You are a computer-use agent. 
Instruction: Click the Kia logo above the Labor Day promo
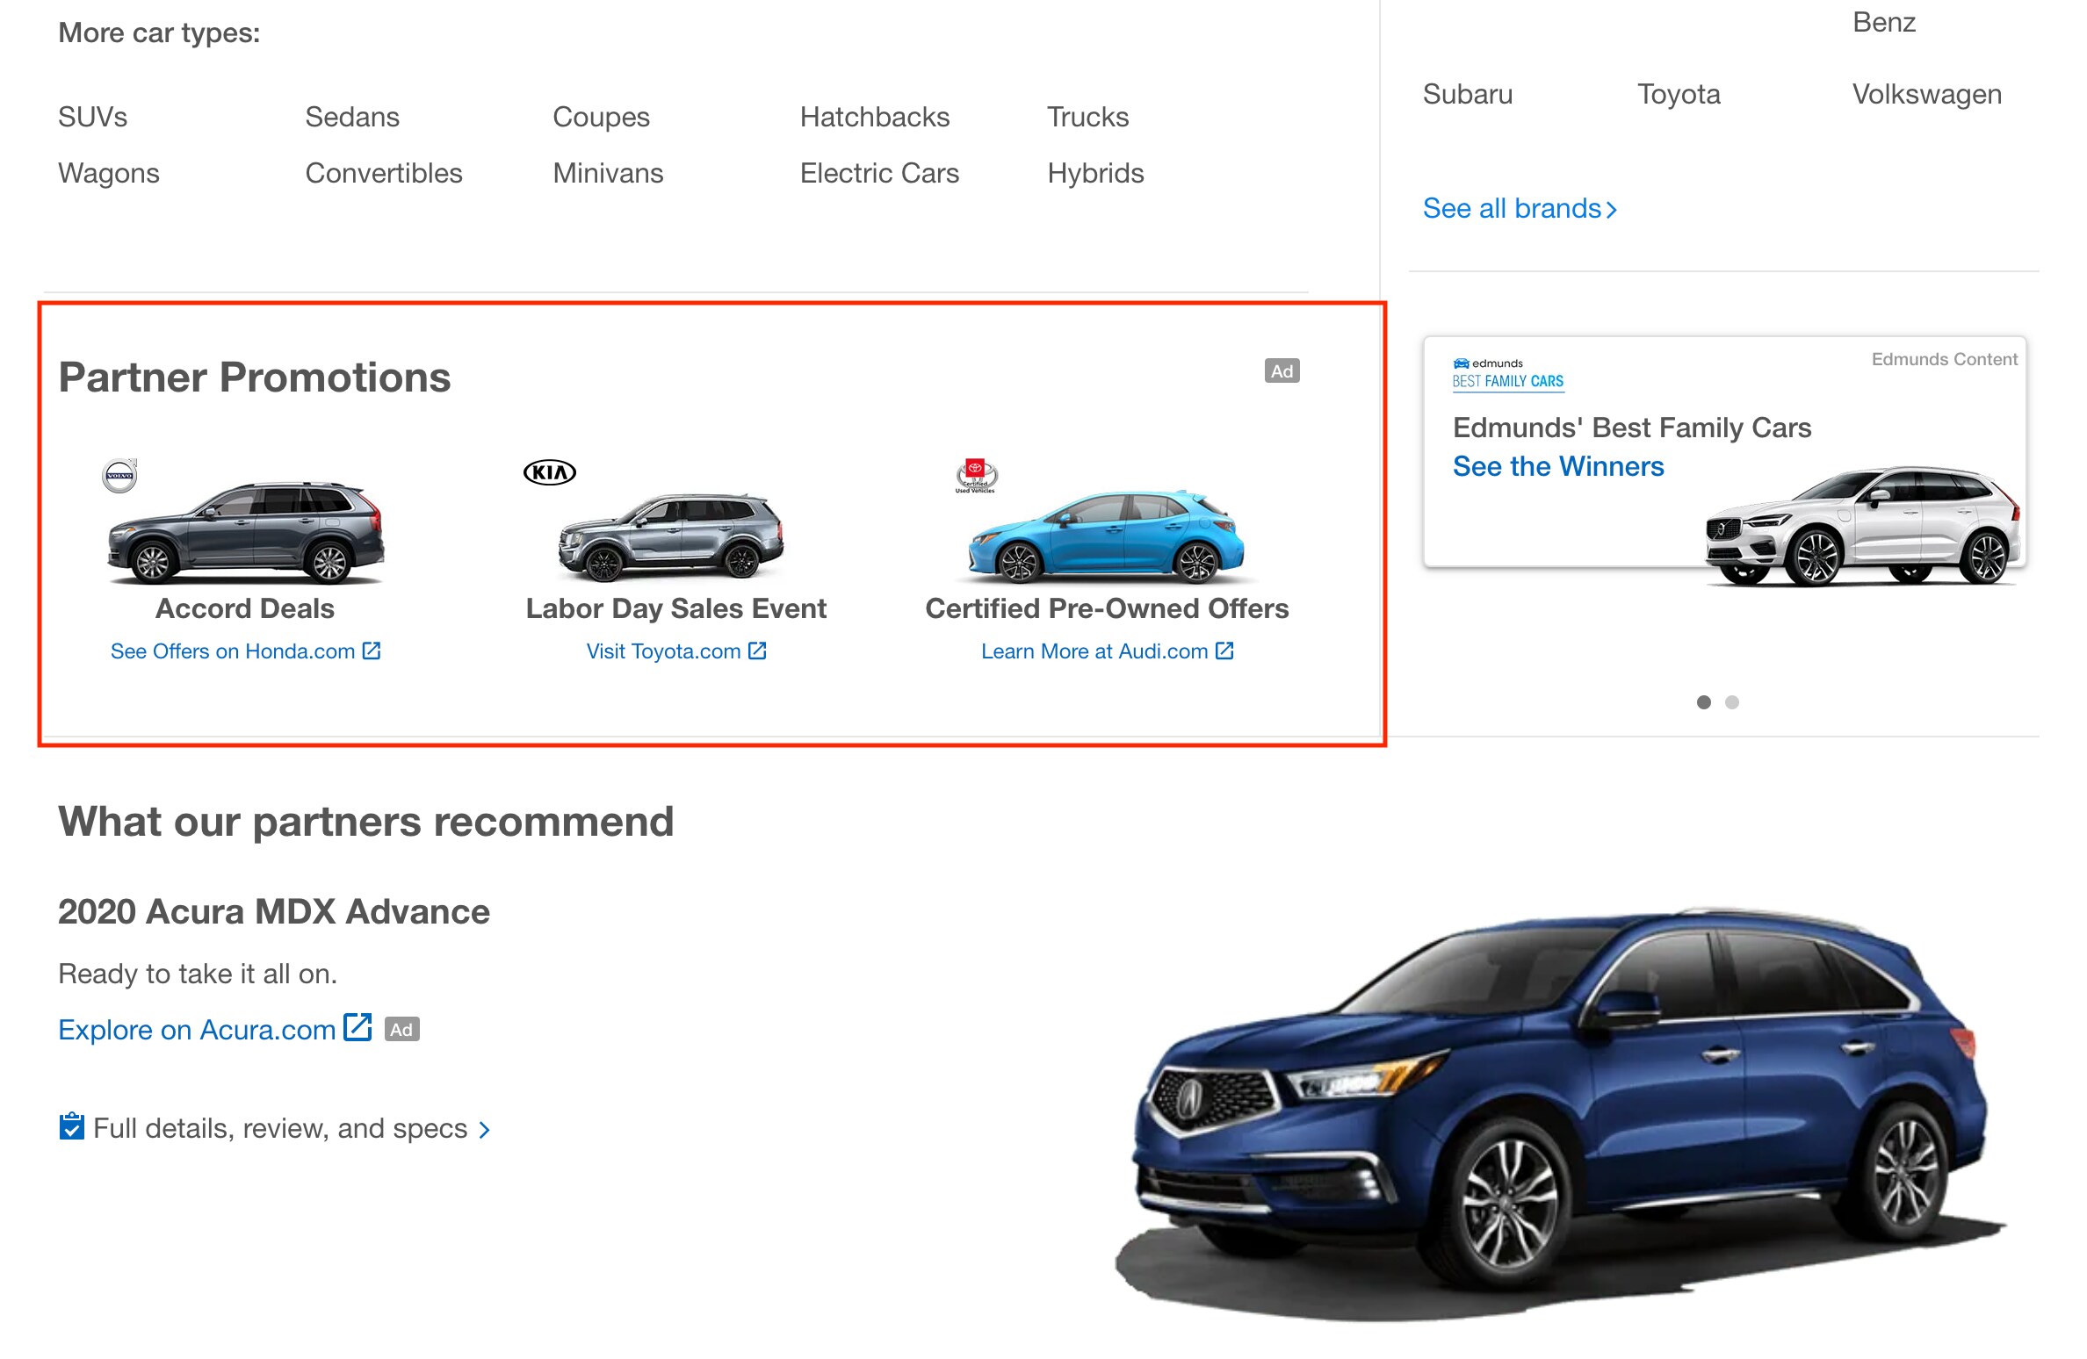[549, 472]
